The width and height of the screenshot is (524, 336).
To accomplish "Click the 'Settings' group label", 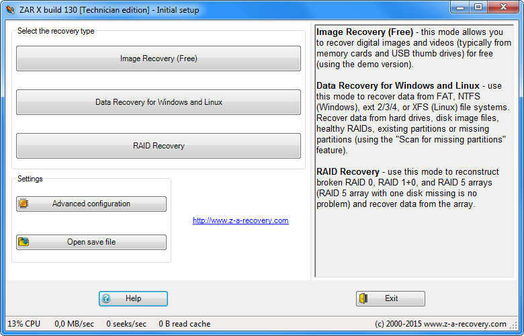I will click(30, 179).
